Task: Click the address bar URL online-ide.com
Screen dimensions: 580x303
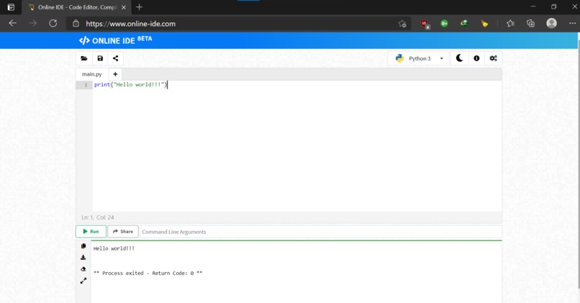Action: [130, 24]
